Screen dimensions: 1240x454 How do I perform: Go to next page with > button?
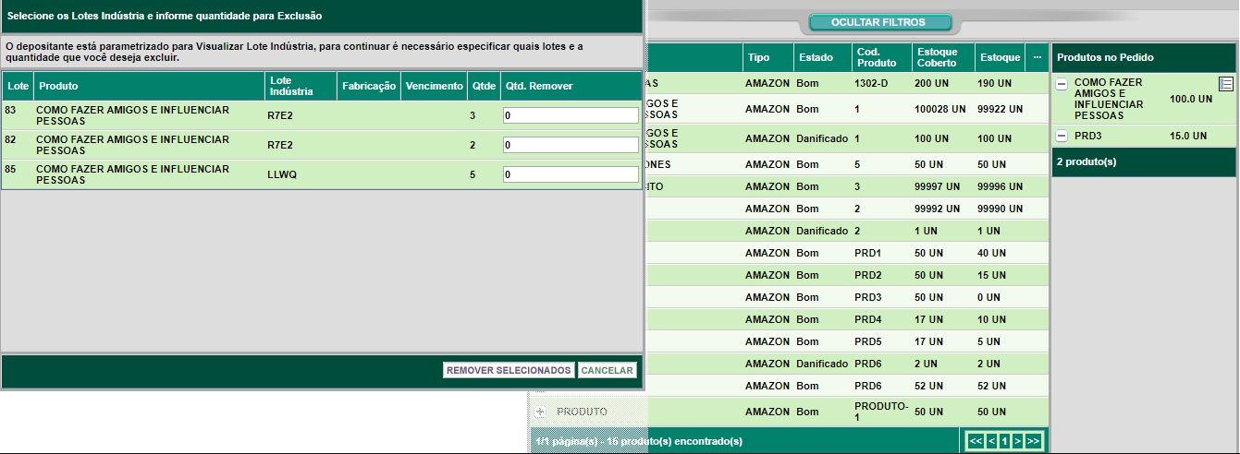click(x=1017, y=441)
